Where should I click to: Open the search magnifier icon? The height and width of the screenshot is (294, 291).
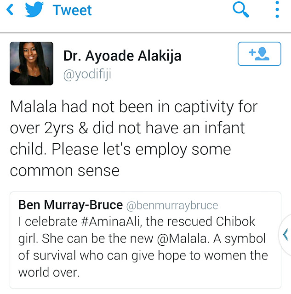click(x=241, y=10)
